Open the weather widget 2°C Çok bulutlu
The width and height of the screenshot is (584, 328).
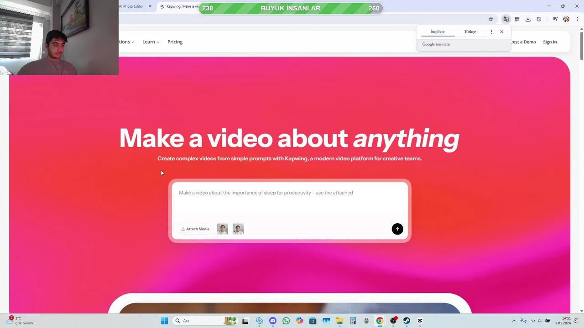click(20, 321)
